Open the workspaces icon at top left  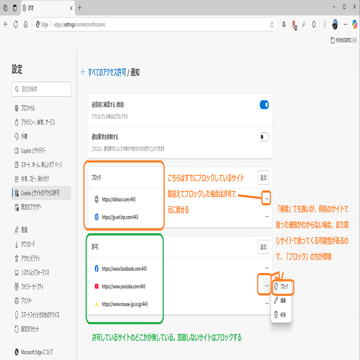(x=5, y=8)
